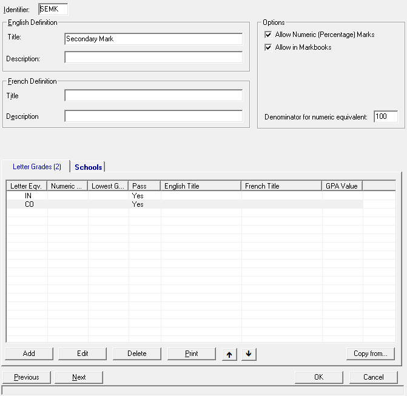Open the Copy from... dialog
The width and height of the screenshot is (407, 396).
point(370,354)
